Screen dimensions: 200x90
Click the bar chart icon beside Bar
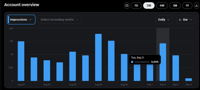click(x=180, y=20)
